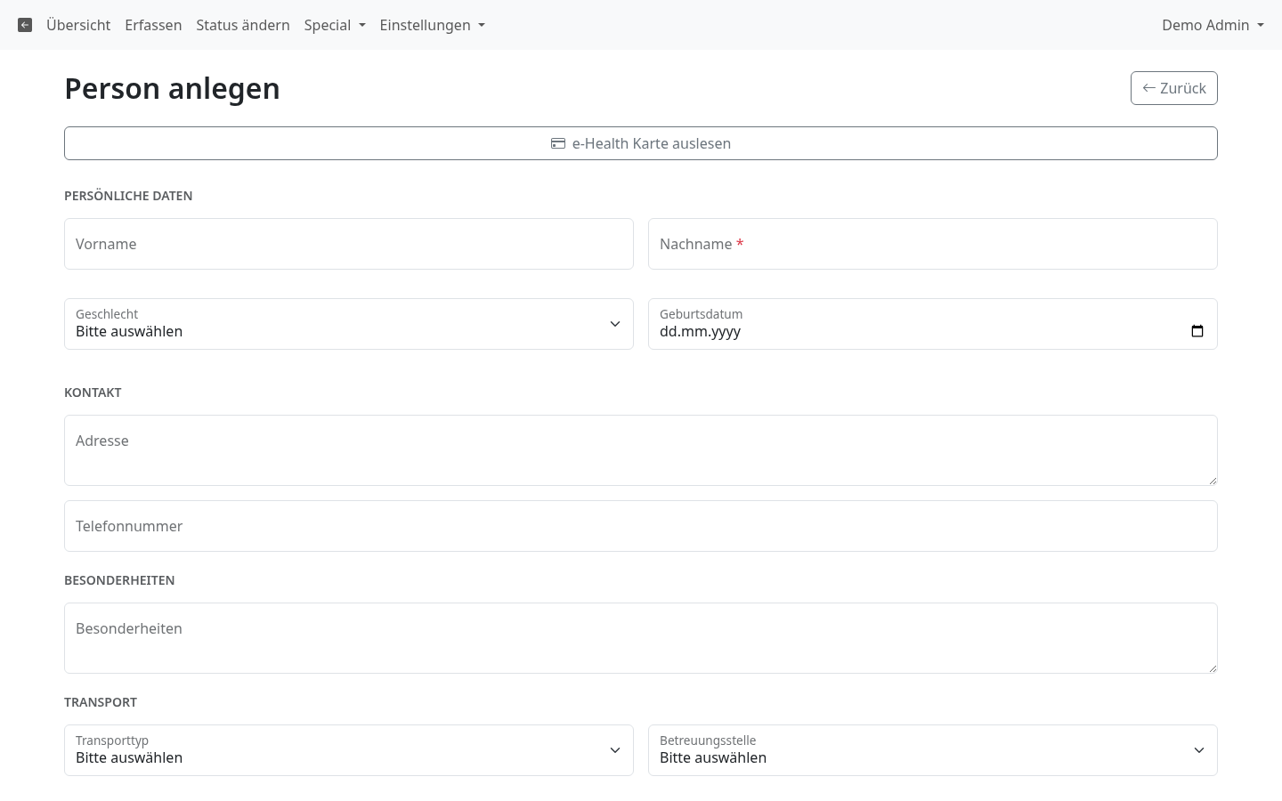The height and width of the screenshot is (801, 1282).
Task: Open the Geburtsdatum calendar picker icon
Action: point(1197,331)
